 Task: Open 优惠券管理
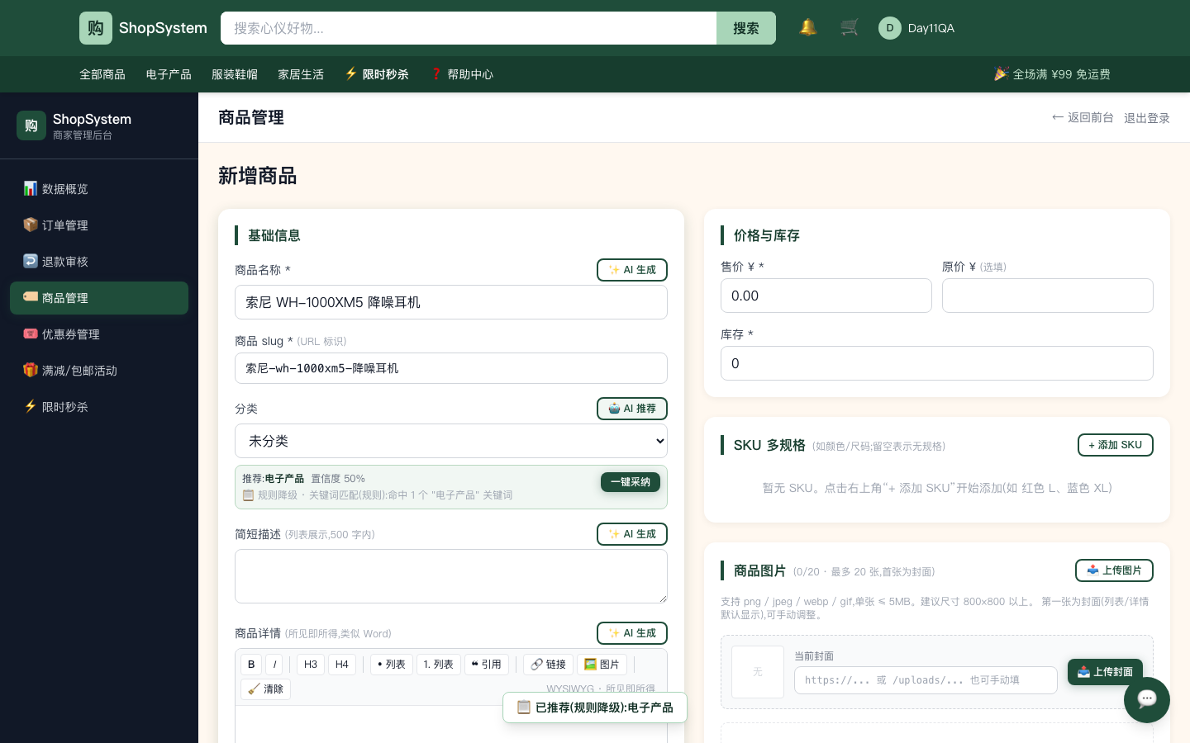point(99,334)
